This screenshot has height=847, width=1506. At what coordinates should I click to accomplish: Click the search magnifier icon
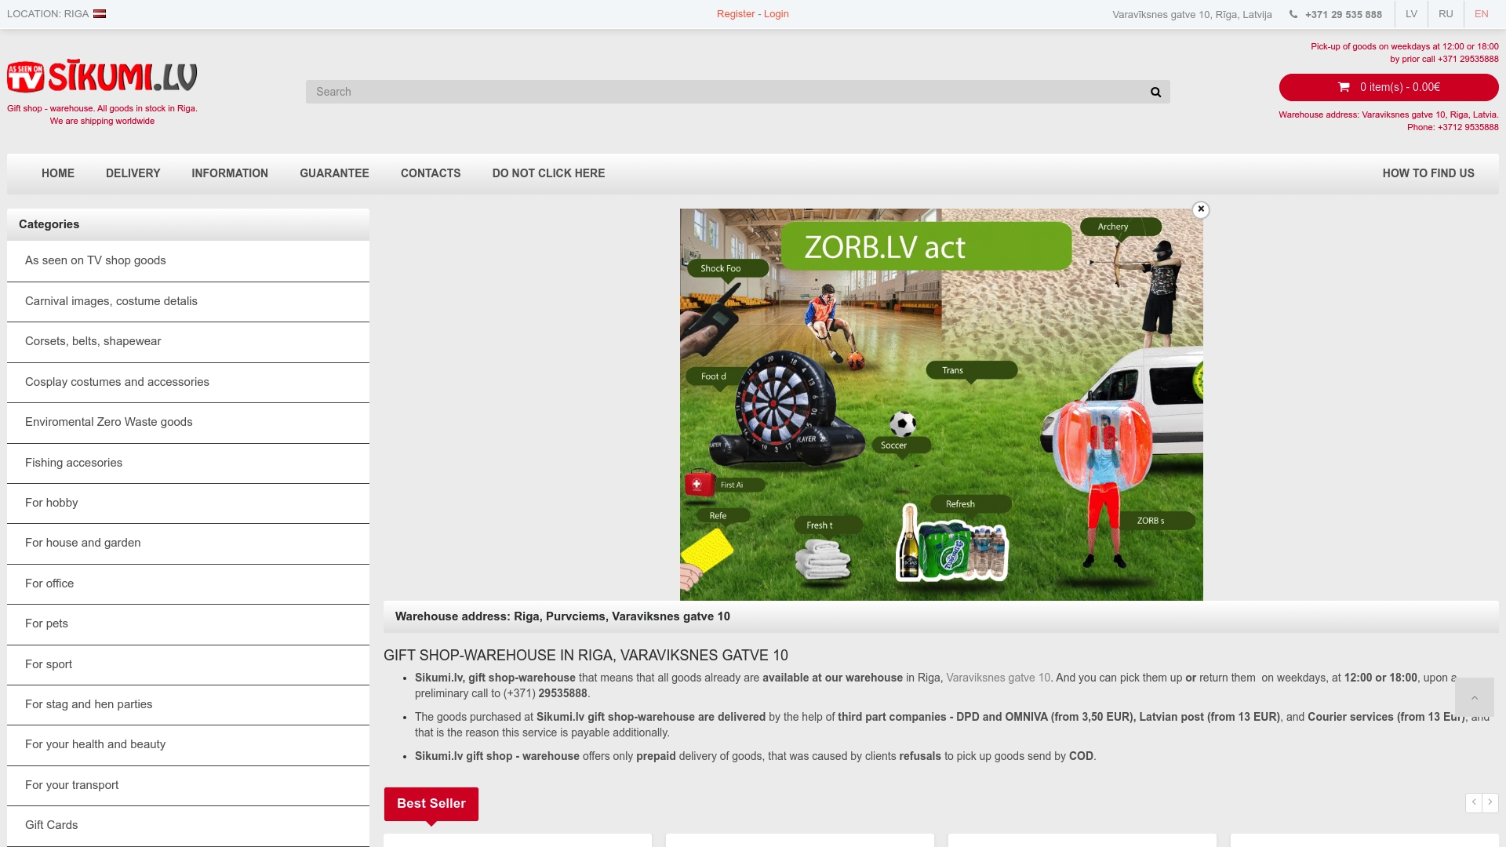click(x=1155, y=92)
